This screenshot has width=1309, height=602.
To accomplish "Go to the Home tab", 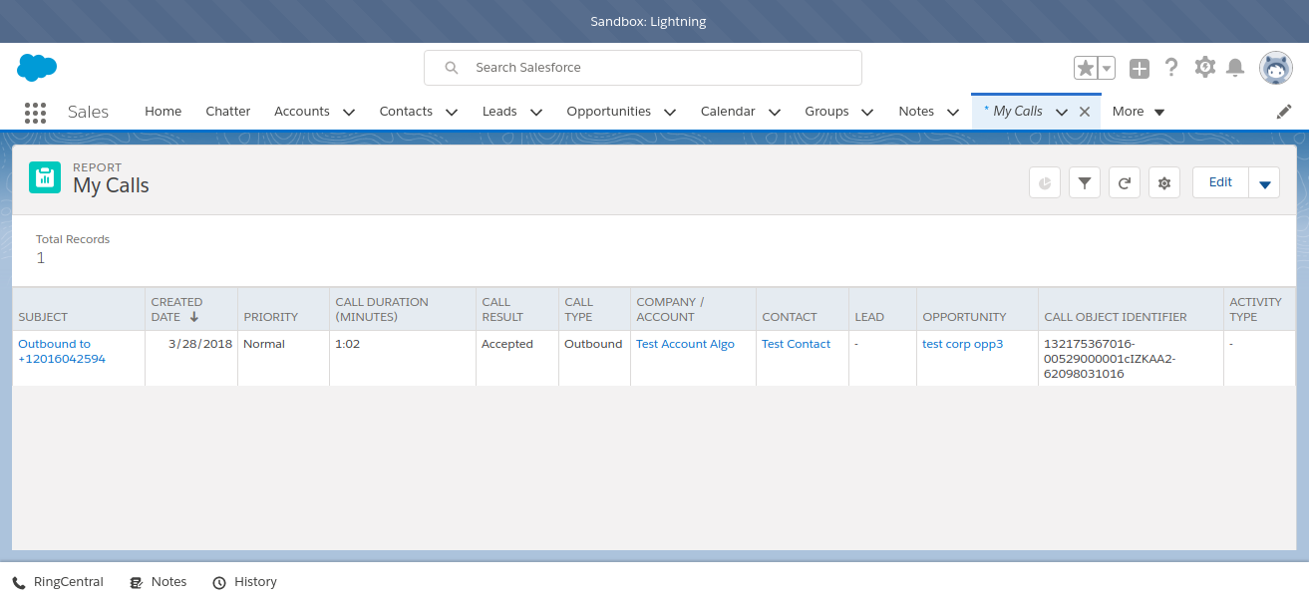I will (163, 112).
